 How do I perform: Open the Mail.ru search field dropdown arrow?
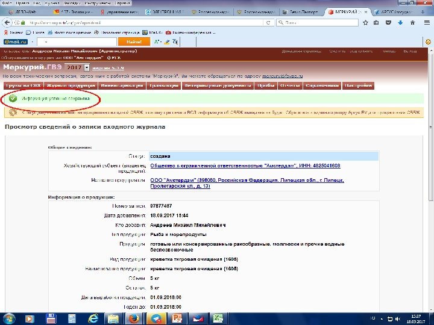[46, 42]
